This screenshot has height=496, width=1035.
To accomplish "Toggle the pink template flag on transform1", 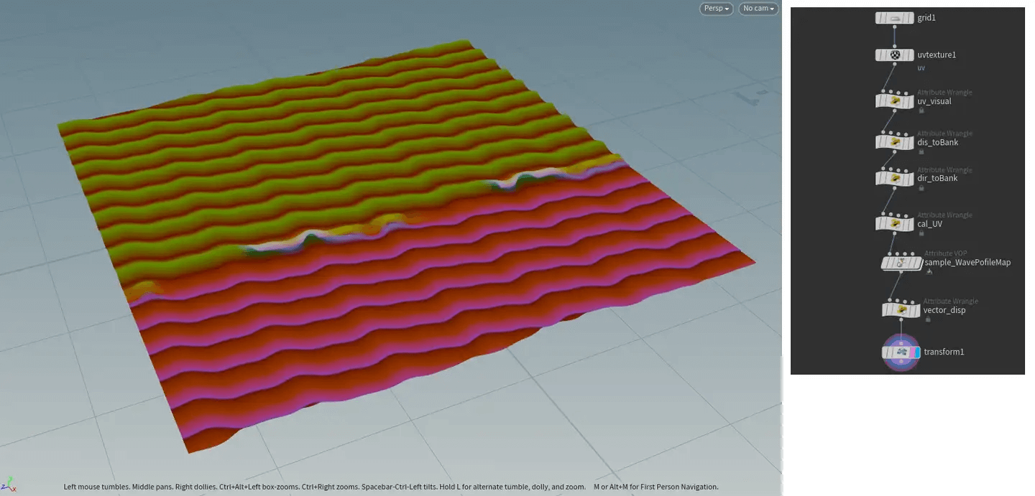I will point(911,352).
